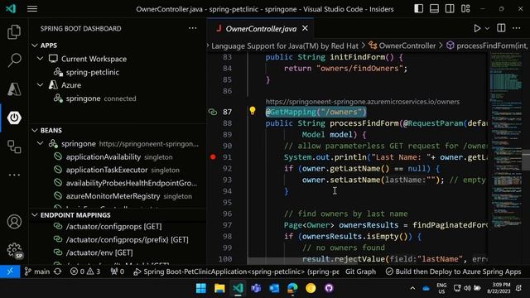The image size is (530, 298).
Task: Select availabilityProbesHealthEndpointGro... bean
Action: pos(125,183)
